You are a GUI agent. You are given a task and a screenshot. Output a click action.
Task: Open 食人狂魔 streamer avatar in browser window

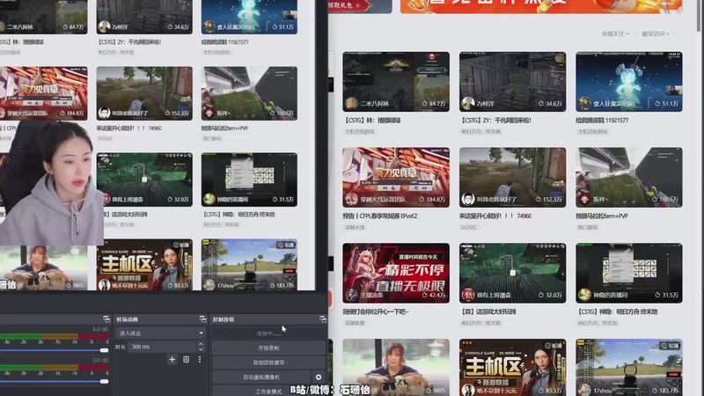point(584,104)
